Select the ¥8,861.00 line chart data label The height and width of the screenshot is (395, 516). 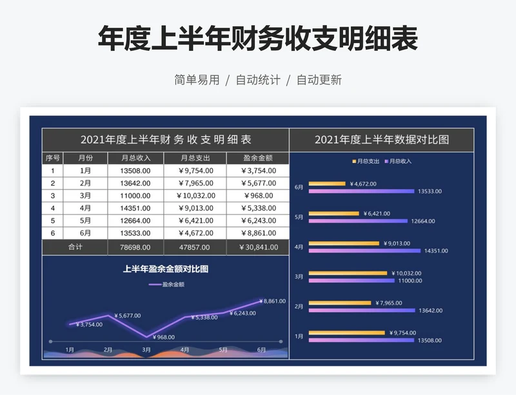point(272,301)
